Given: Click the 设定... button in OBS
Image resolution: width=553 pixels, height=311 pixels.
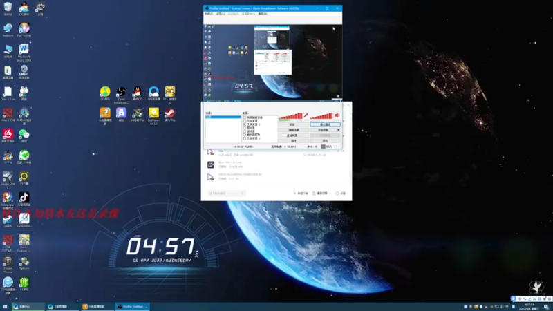Looking at the screenshot, I should coord(292,124).
